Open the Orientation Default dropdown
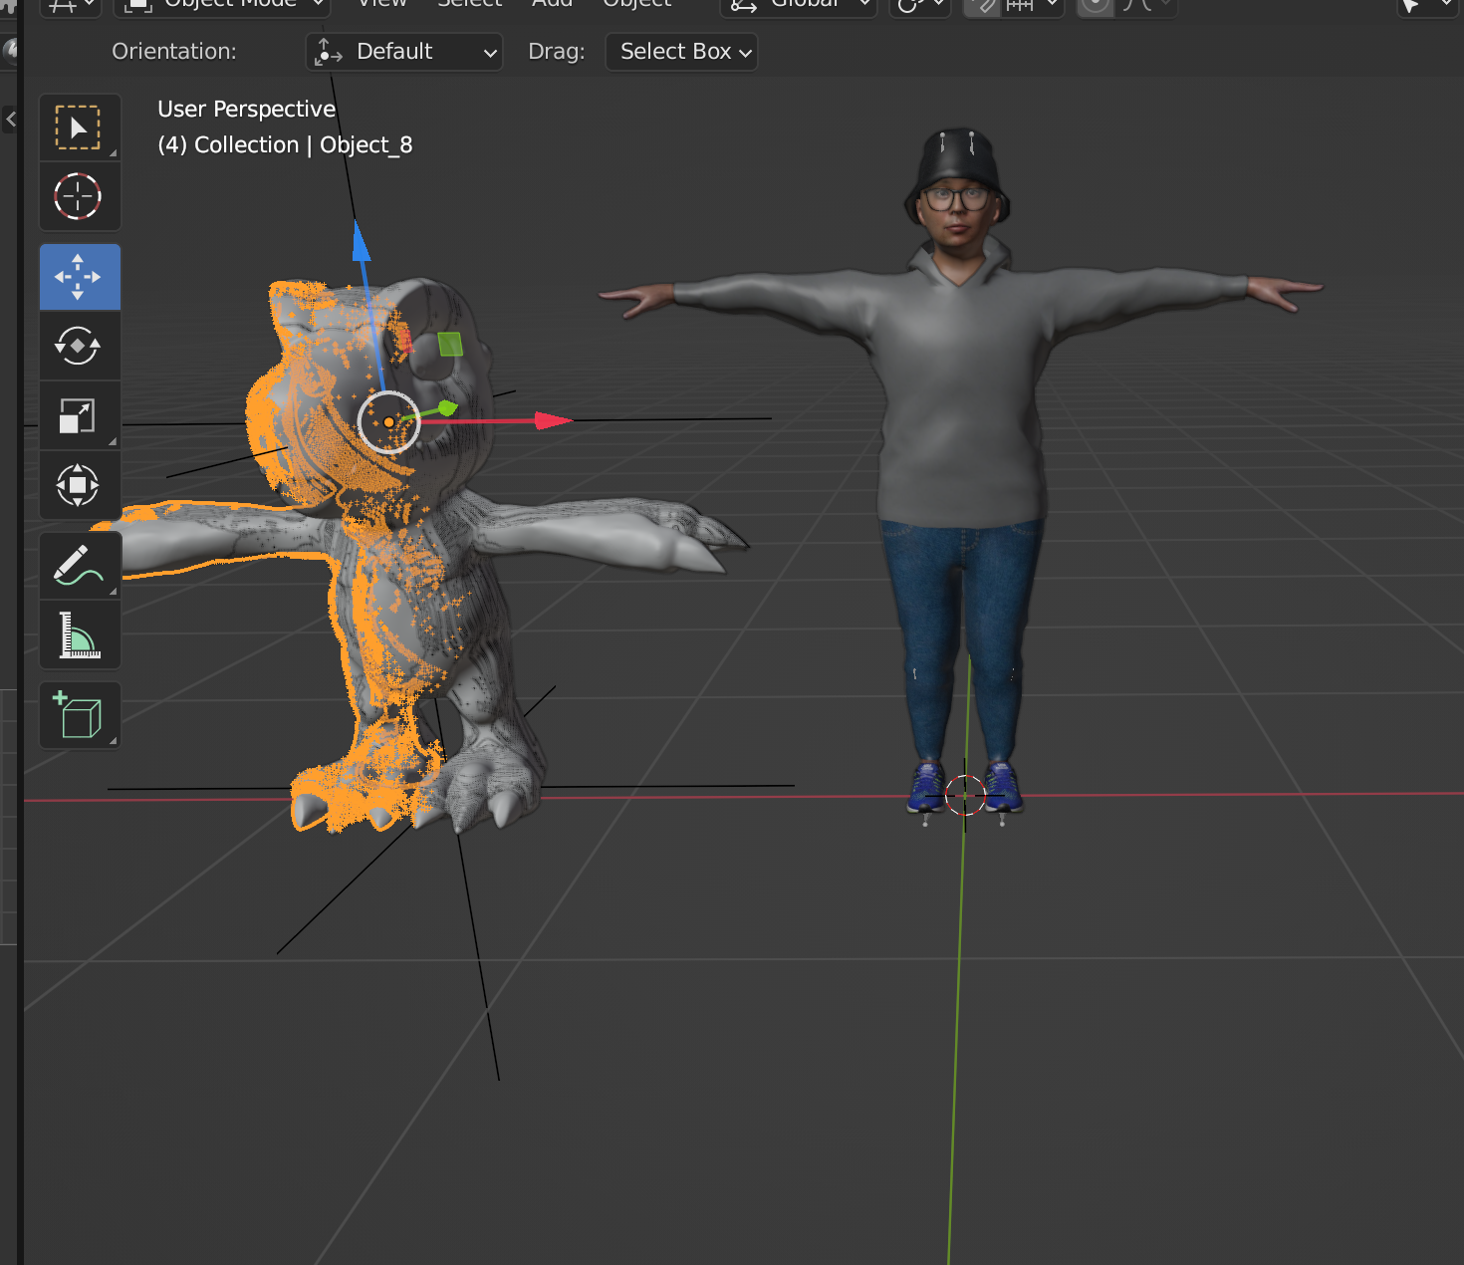The image size is (1464, 1265). pyautogui.click(x=403, y=52)
